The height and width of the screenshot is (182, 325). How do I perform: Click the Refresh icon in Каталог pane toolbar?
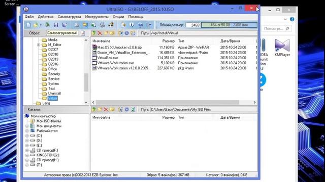coord(133,110)
